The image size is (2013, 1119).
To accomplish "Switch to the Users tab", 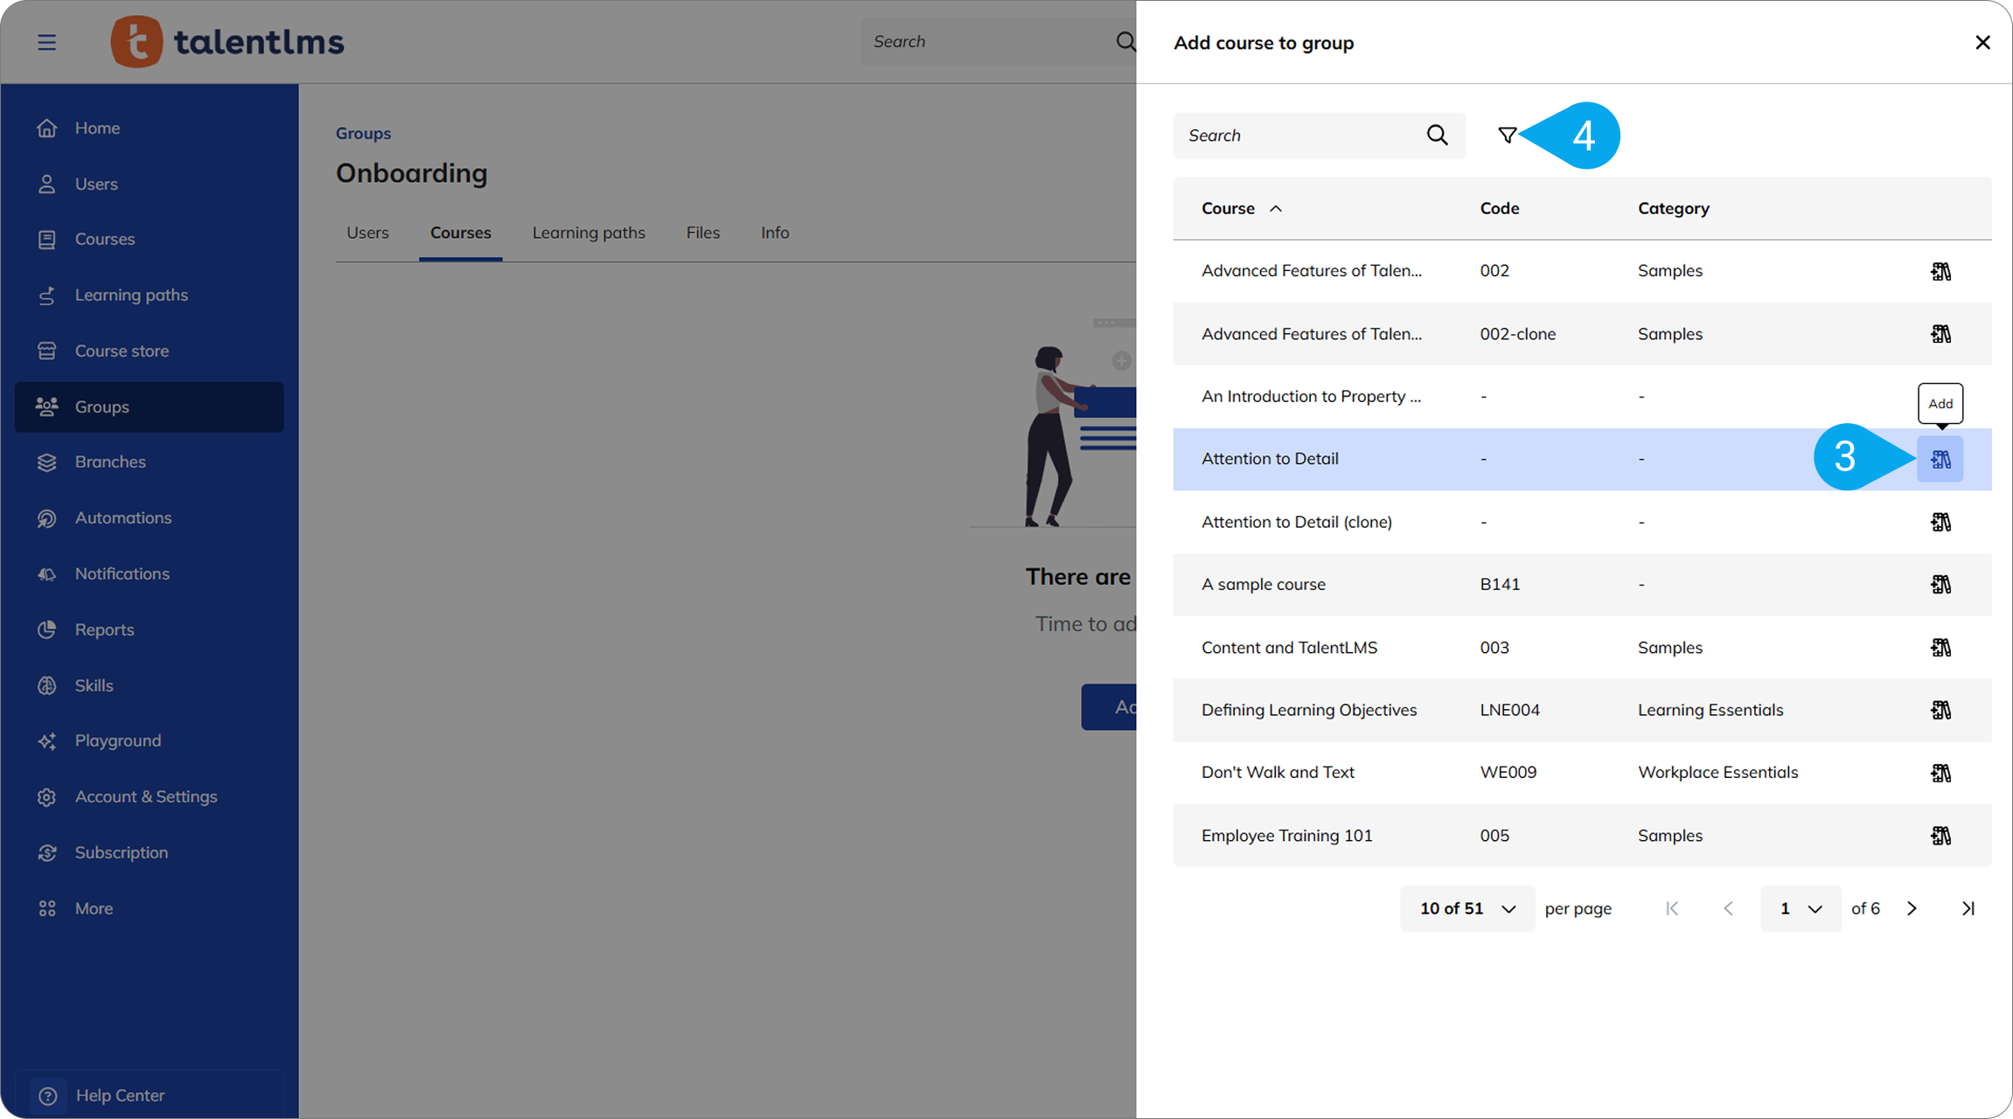I will point(367,233).
